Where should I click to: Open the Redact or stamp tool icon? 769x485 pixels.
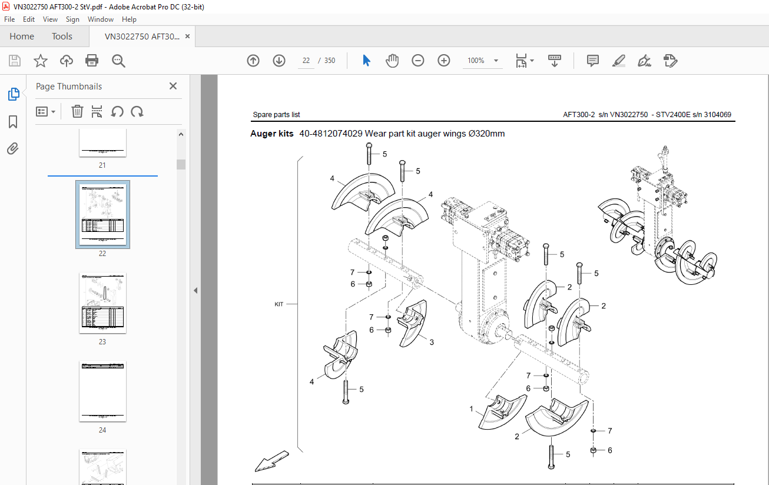pyautogui.click(x=670, y=61)
